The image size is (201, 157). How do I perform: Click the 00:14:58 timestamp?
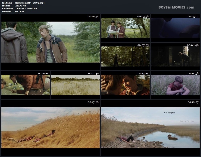pos(193,73)
